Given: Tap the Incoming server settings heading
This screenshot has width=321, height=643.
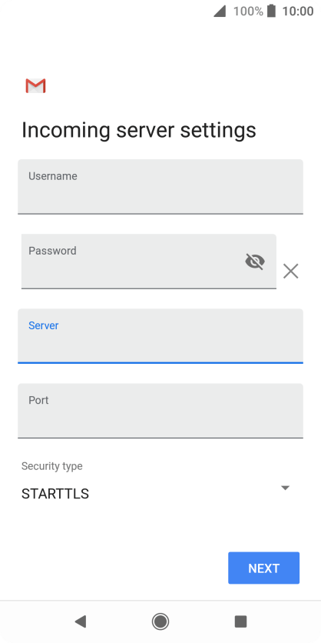Looking at the screenshot, I should tap(139, 130).
